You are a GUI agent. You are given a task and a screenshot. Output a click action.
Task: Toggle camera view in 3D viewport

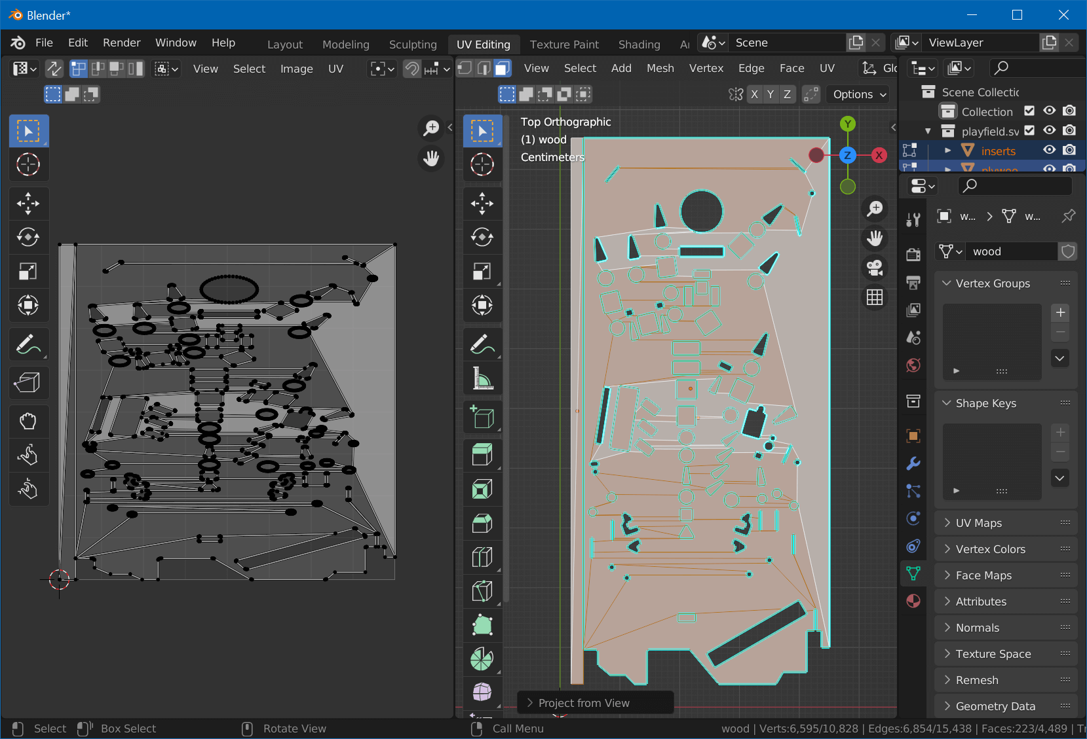pyautogui.click(x=875, y=268)
